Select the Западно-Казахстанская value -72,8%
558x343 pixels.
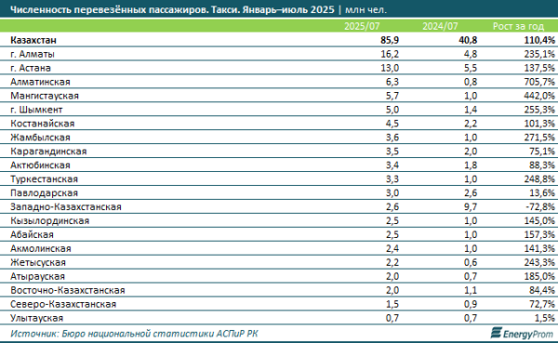tap(540, 206)
